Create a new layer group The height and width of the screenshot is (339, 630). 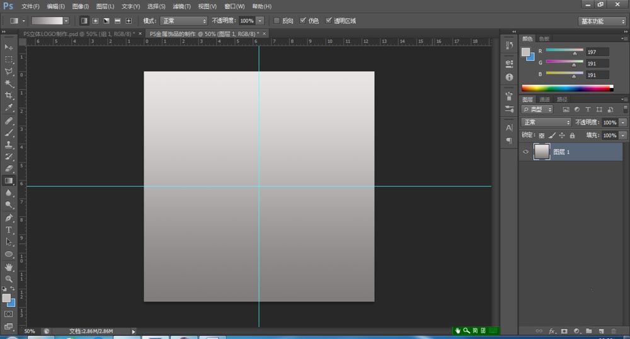(x=588, y=331)
